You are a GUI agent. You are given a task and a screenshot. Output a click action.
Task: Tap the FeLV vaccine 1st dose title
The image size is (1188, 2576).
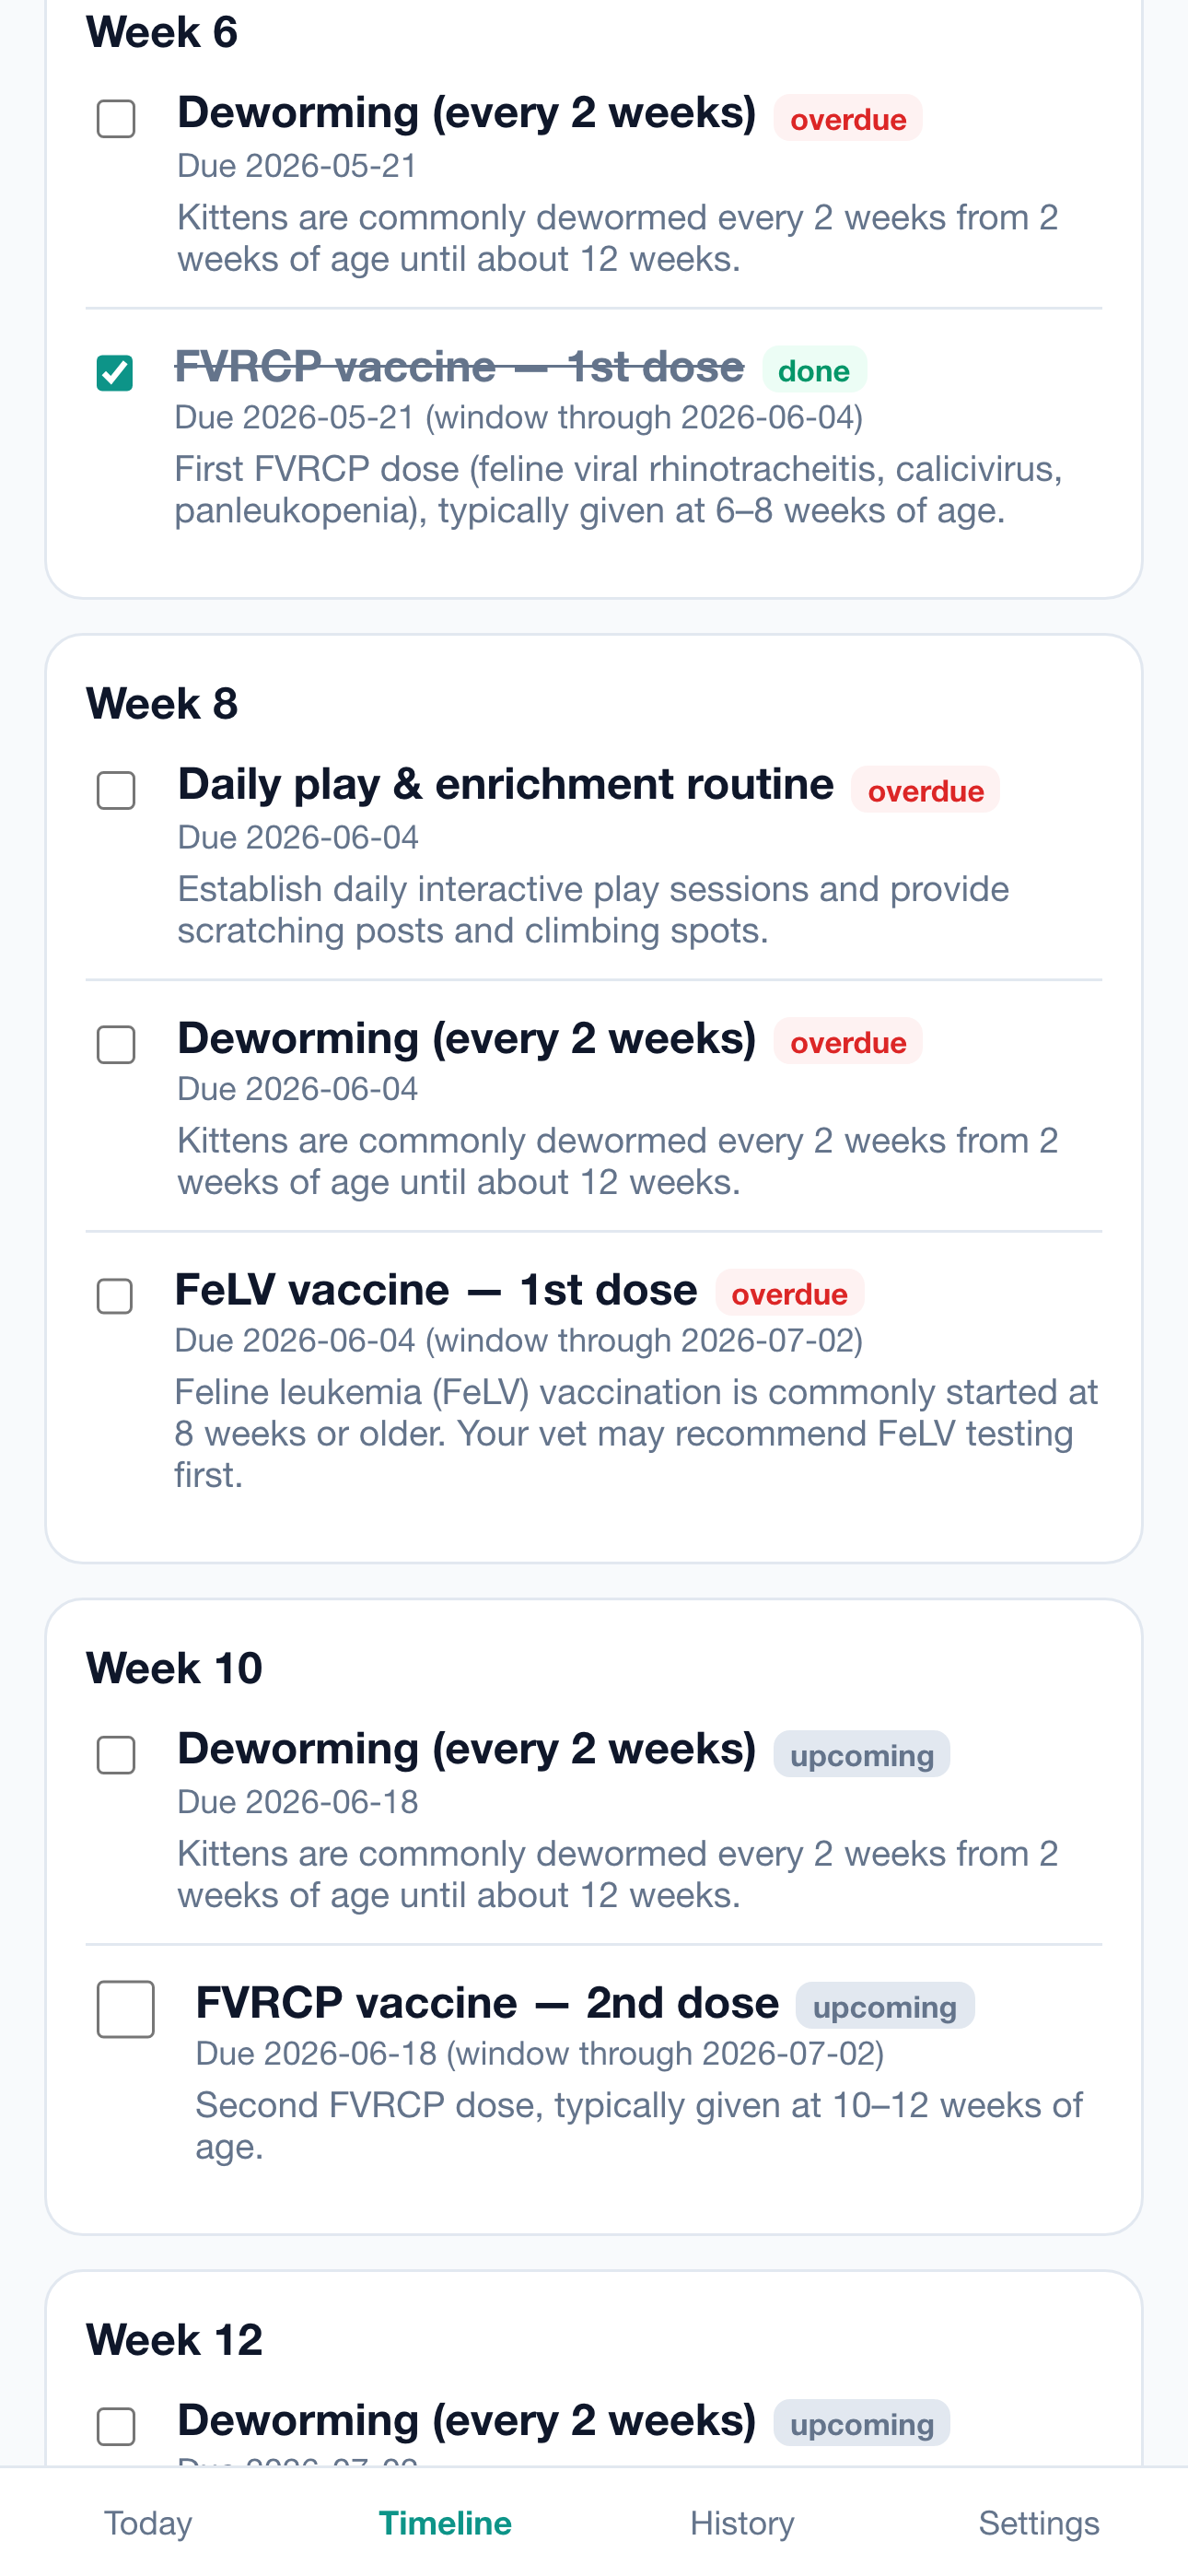[436, 1290]
